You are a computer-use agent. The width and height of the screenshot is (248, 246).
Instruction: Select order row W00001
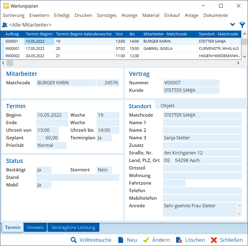coord(12,48)
